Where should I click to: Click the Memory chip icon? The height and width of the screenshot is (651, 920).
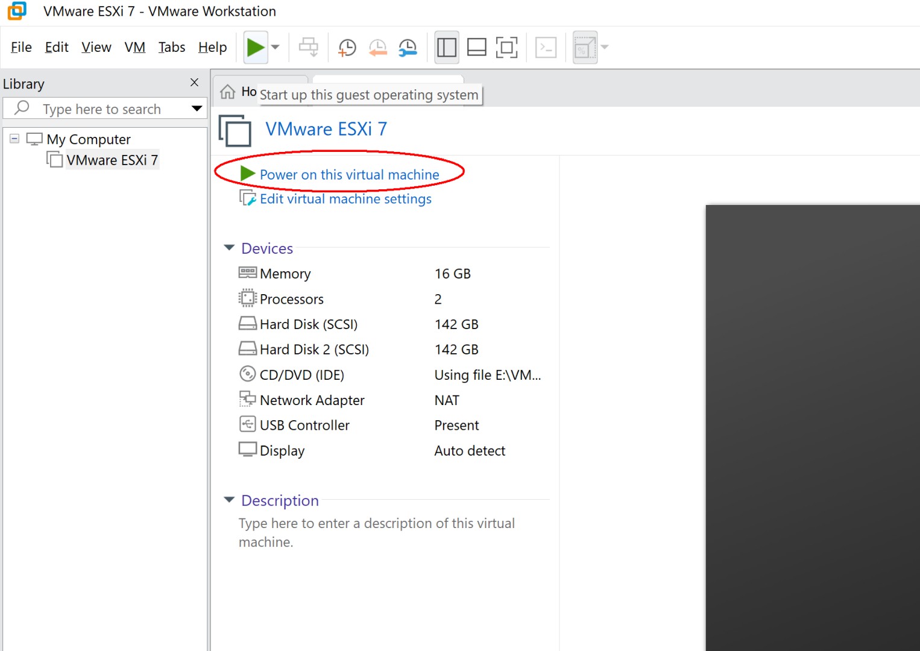tap(247, 272)
